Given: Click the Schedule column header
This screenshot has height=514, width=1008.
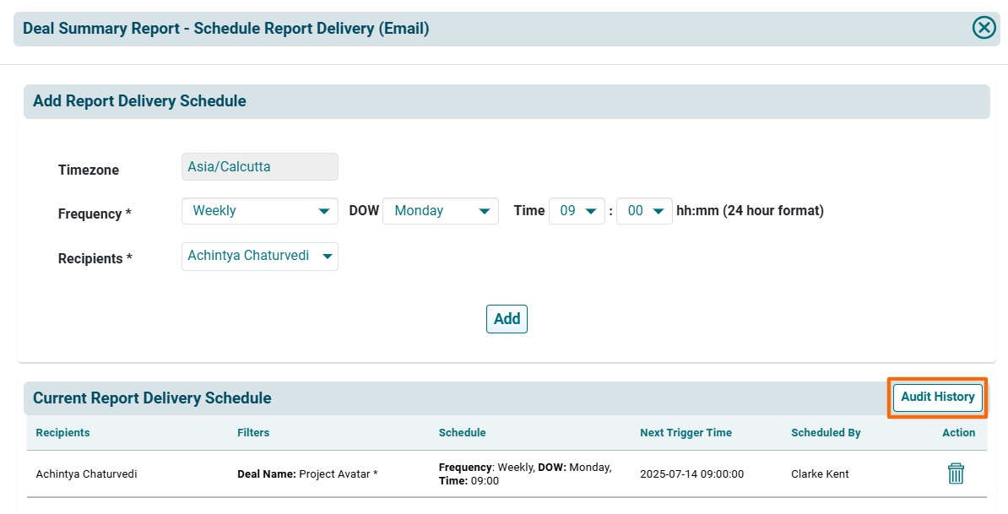Looking at the screenshot, I should 462,433.
